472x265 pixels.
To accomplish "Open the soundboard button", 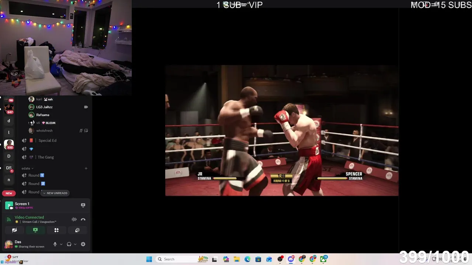I will [77, 230].
